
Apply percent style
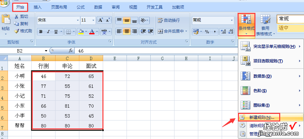[x=207, y=32]
